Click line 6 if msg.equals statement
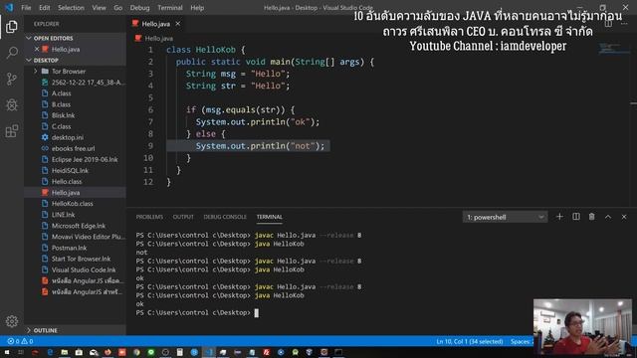 [x=241, y=110]
